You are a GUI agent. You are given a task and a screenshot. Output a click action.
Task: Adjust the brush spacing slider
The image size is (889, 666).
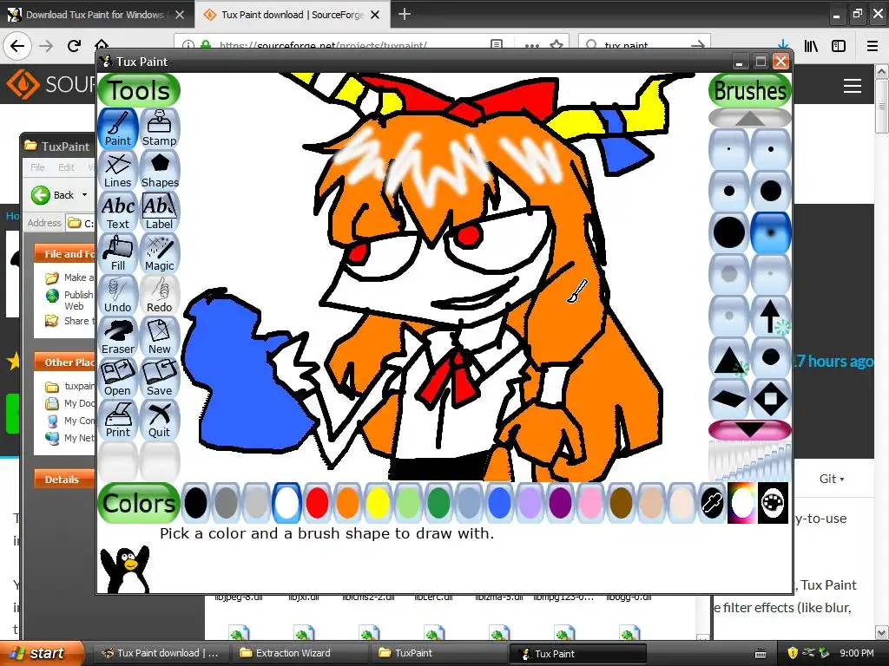point(749,461)
